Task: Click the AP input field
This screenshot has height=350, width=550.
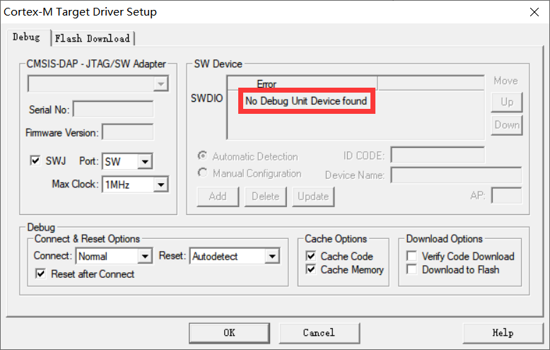Action: (506, 195)
